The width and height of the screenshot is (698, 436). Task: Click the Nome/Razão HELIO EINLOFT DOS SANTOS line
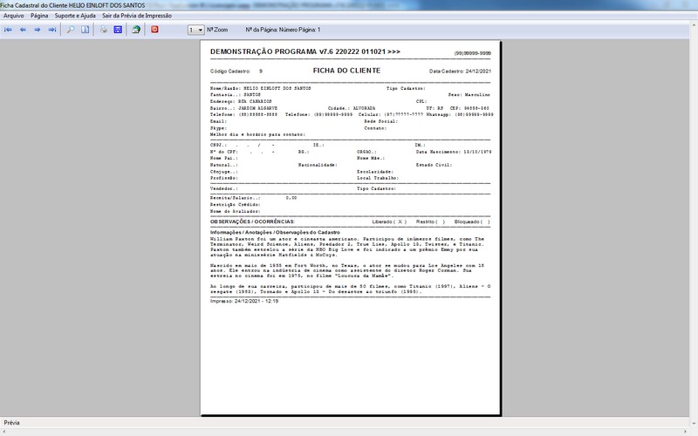260,89
